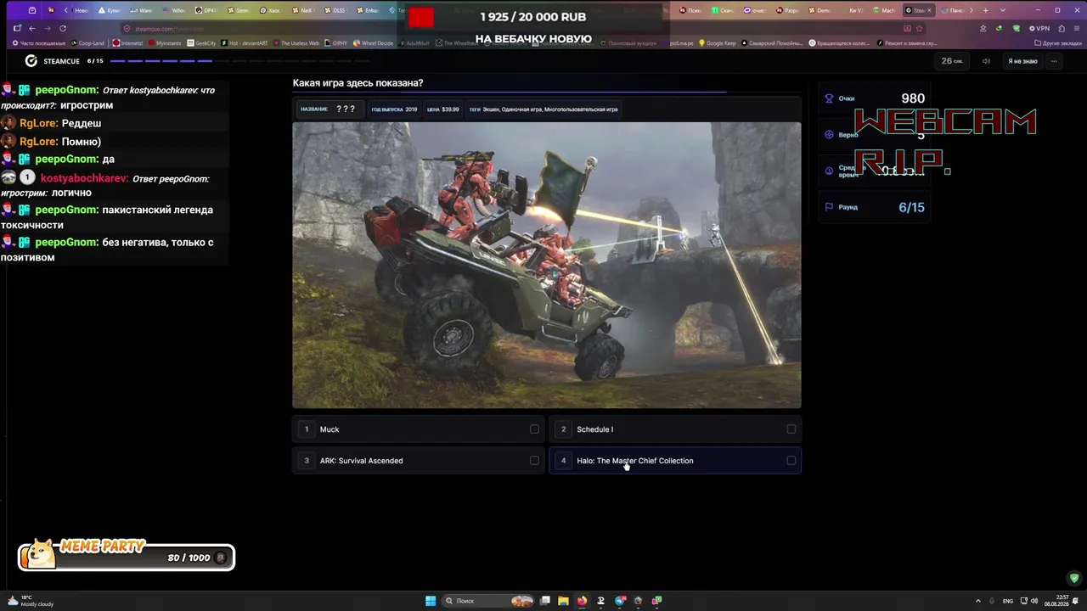Open the Wheel Decide bookmark
Screen dimensions: 1087x611
pyautogui.click(x=373, y=42)
